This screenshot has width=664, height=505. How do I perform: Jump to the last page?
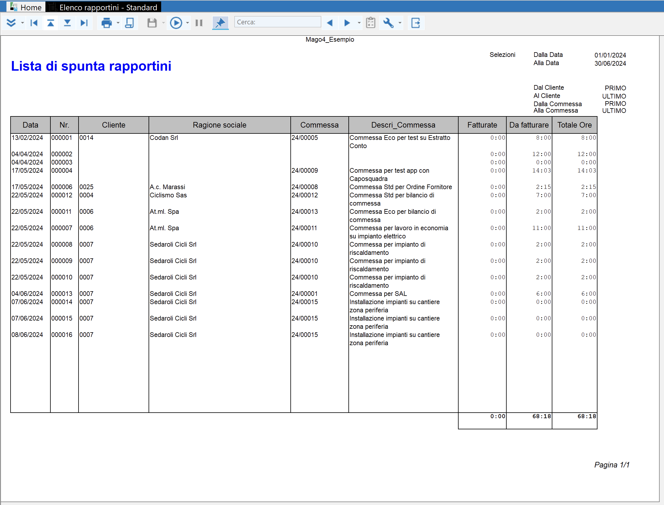point(84,23)
